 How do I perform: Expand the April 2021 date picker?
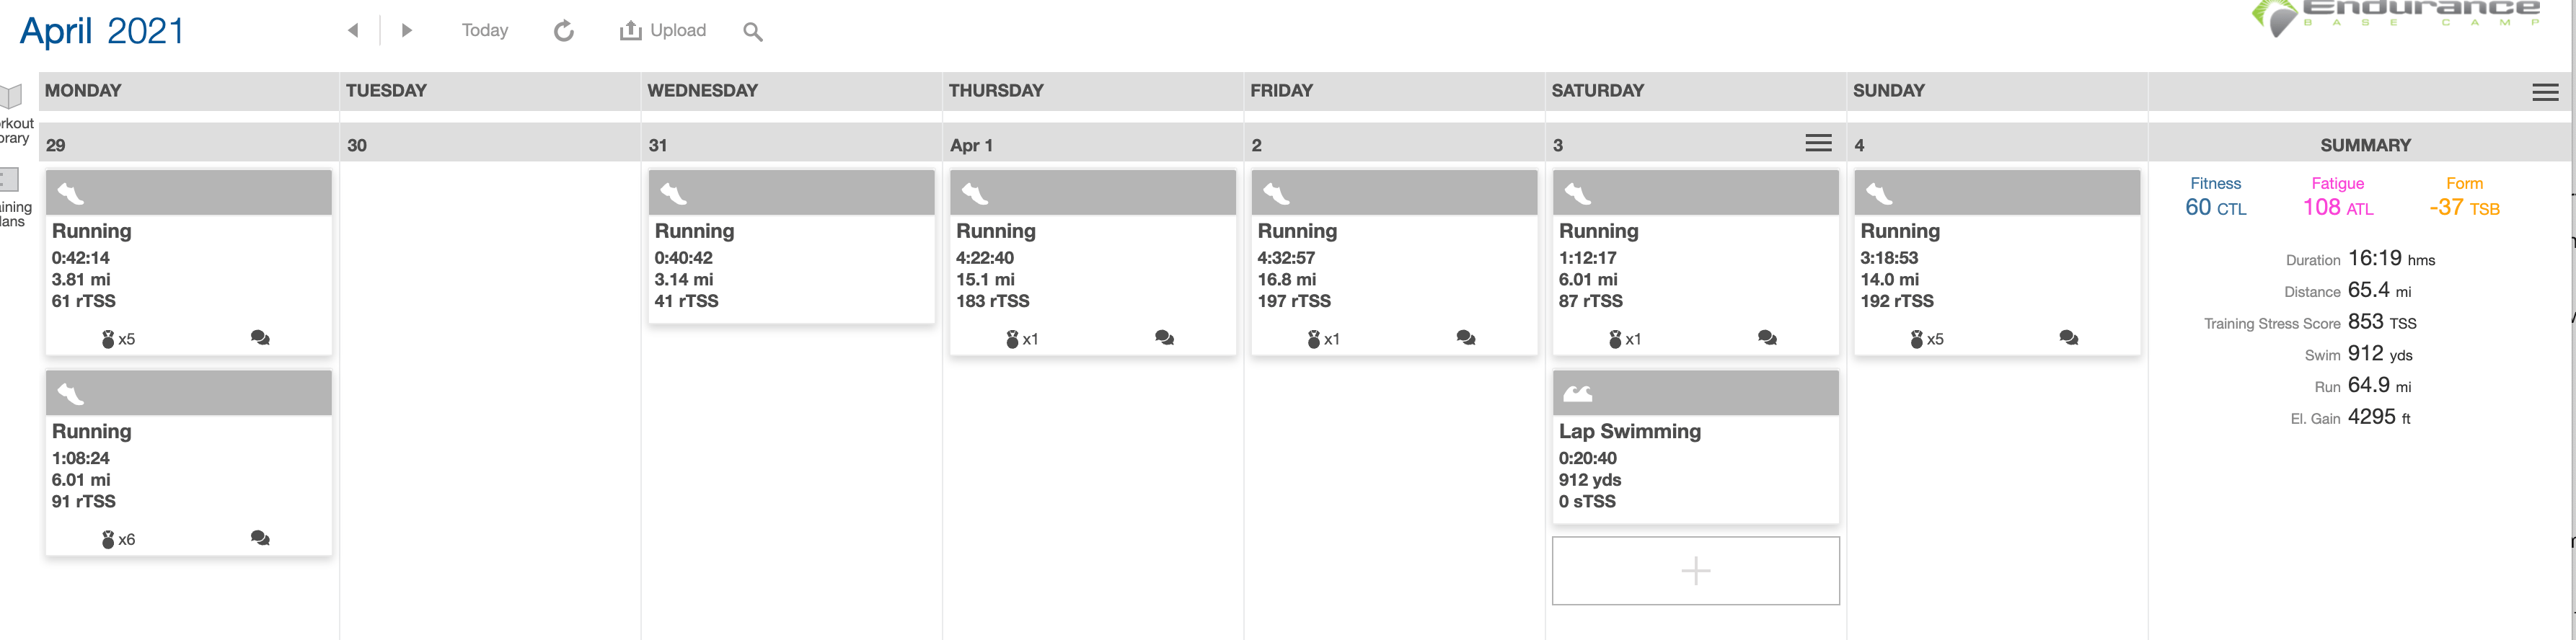coord(102,31)
